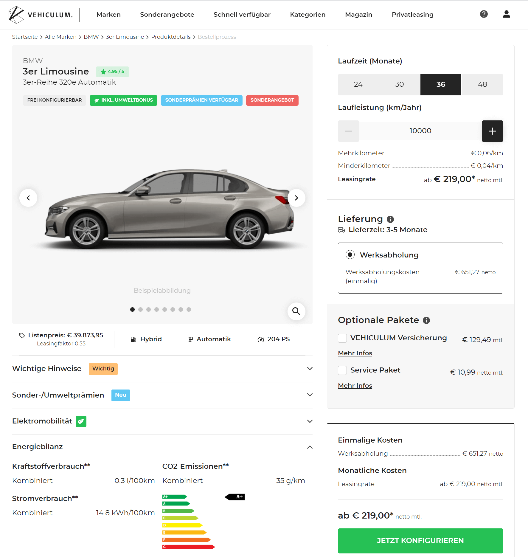Open Magazin menu item

pyautogui.click(x=359, y=15)
